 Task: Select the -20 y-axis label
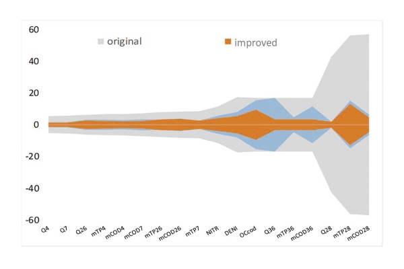(32, 157)
